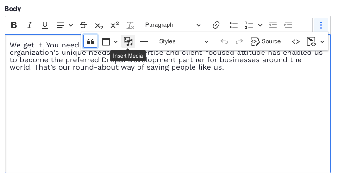Click the link insert icon

216,25
